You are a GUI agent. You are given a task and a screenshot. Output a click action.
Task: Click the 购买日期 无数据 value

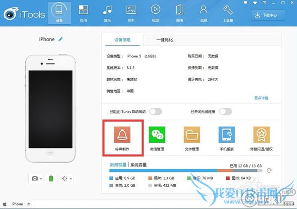click(x=213, y=56)
